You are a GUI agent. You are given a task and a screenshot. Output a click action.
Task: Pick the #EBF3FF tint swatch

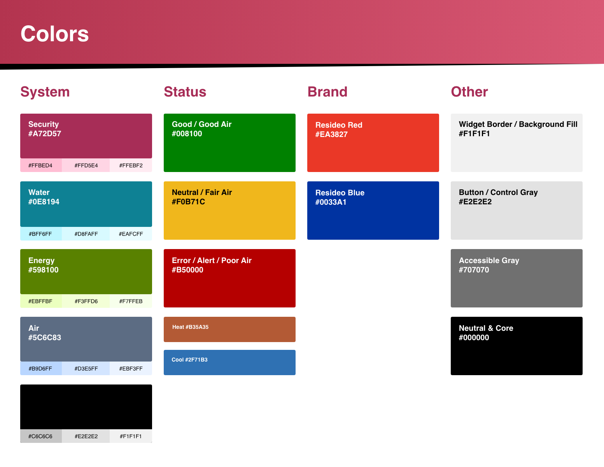[x=131, y=369]
